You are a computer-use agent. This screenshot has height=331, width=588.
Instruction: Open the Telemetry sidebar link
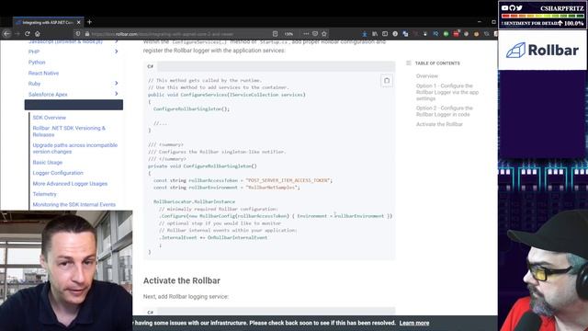point(45,194)
